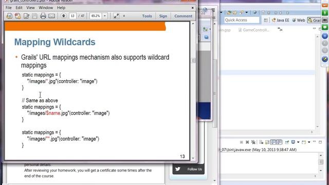Go to previous page with up arrow
The image size is (329, 185).
pyautogui.click(x=64, y=16)
